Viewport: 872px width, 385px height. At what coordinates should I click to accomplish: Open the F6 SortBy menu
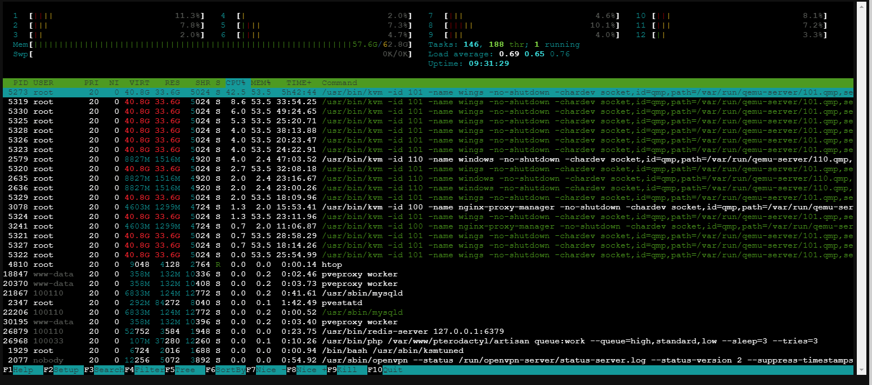coord(231,370)
